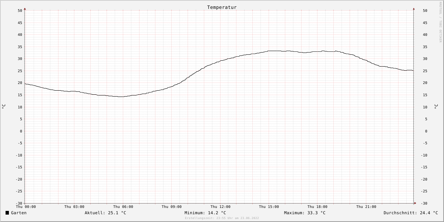Select the 'Garten' legend label
Screen dimensions: 444x222
pyautogui.click(x=19, y=213)
